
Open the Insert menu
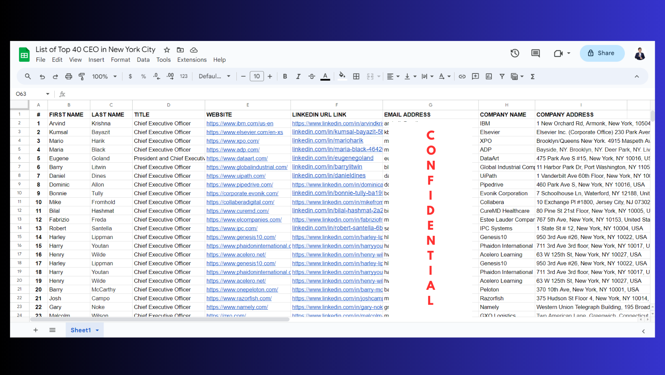tap(97, 60)
